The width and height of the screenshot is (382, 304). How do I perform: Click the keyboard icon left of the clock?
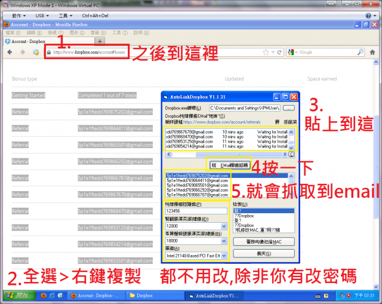(x=318, y=296)
